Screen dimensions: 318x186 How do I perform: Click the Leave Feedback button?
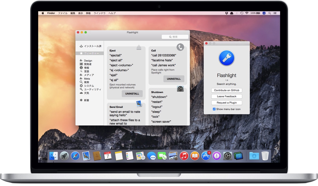pos(226,96)
